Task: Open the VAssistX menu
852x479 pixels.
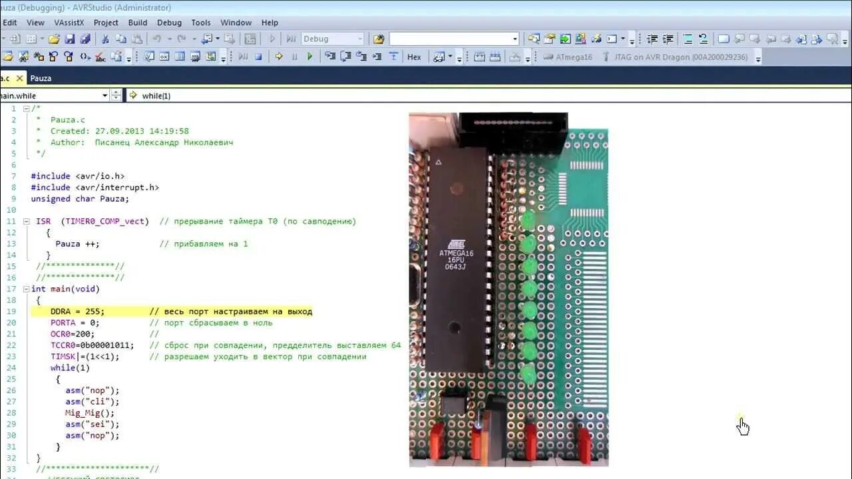Action: 69,22
